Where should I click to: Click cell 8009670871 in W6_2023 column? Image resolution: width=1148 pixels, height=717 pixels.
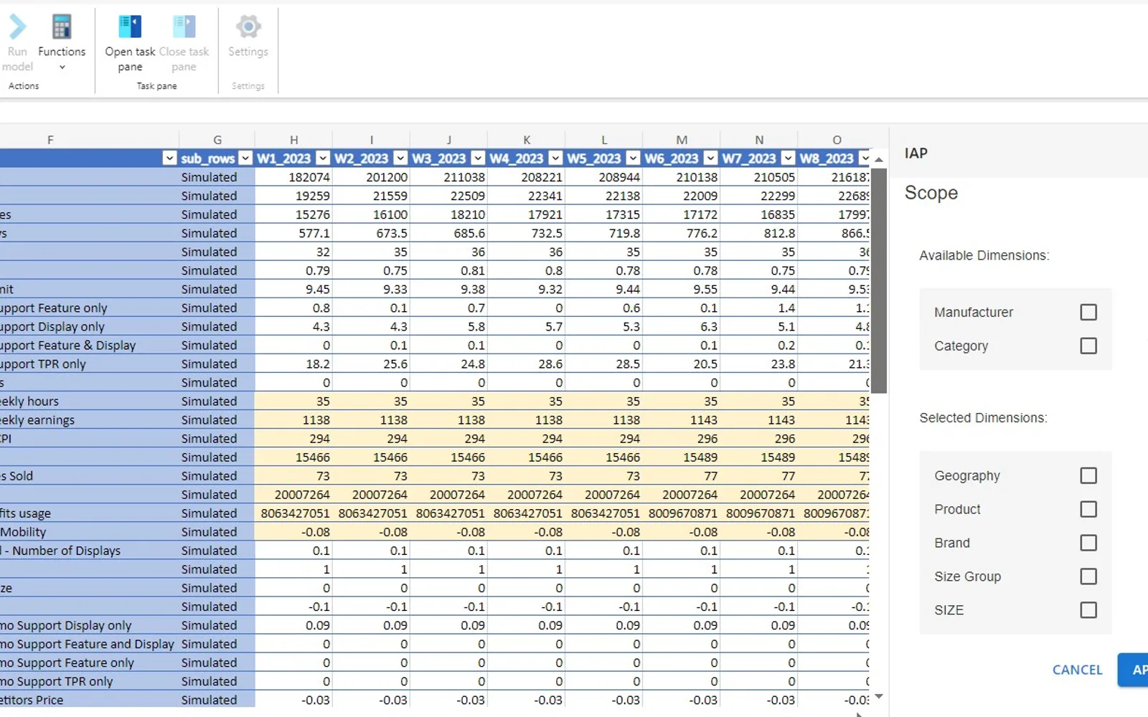pos(683,513)
